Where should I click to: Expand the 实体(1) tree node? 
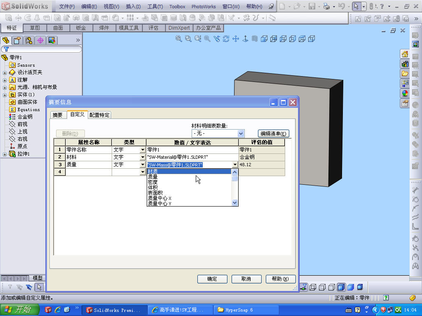[x=5, y=95]
